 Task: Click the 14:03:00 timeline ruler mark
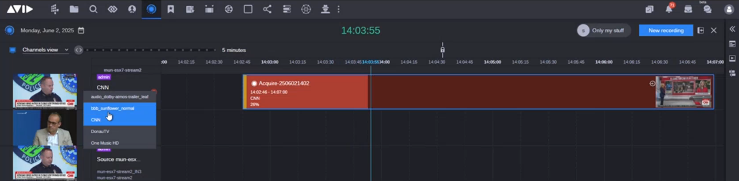click(270, 62)
